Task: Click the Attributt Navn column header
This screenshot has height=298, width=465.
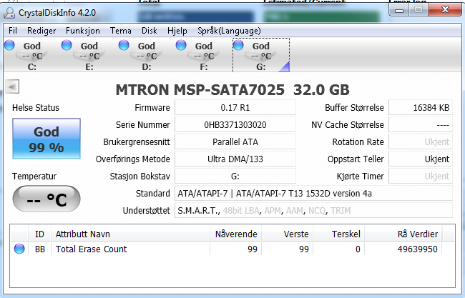Action: (130, 234)
